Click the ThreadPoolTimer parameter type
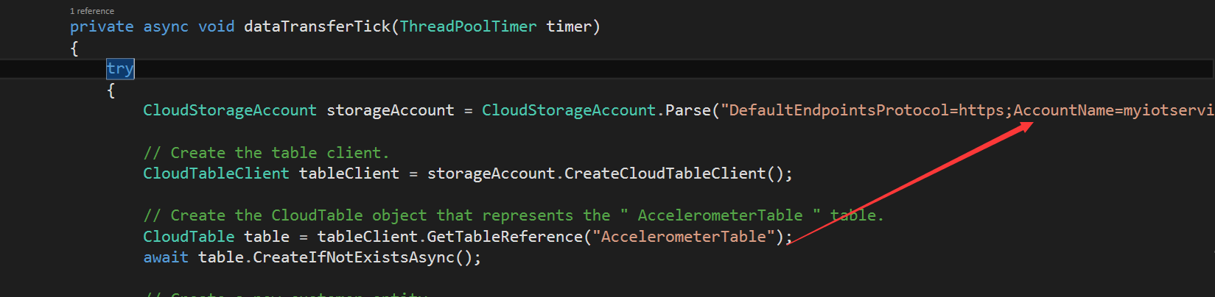Screen dimensions: 1215x297 pos(468,26)
